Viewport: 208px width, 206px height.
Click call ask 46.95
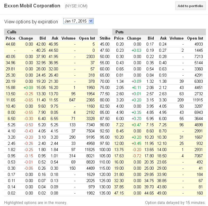53,44
